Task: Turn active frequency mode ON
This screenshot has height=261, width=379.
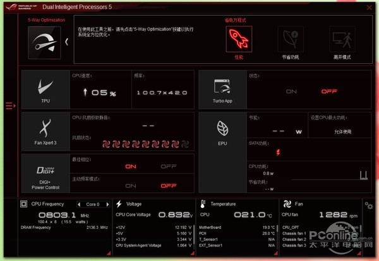Action: (x=131, y=186)
